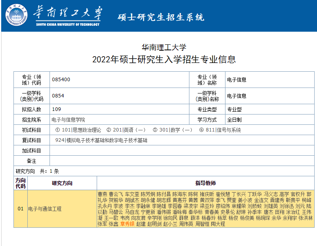This screenshot has height=246, width=317.
Task: Click advisor name 胡永健
Action: click(148, 200)
